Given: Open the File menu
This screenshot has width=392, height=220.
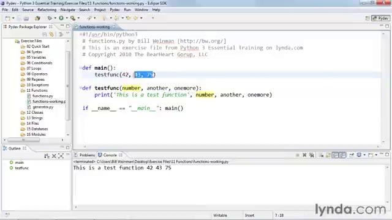Looking at the screenshot, I should point(5,10).
